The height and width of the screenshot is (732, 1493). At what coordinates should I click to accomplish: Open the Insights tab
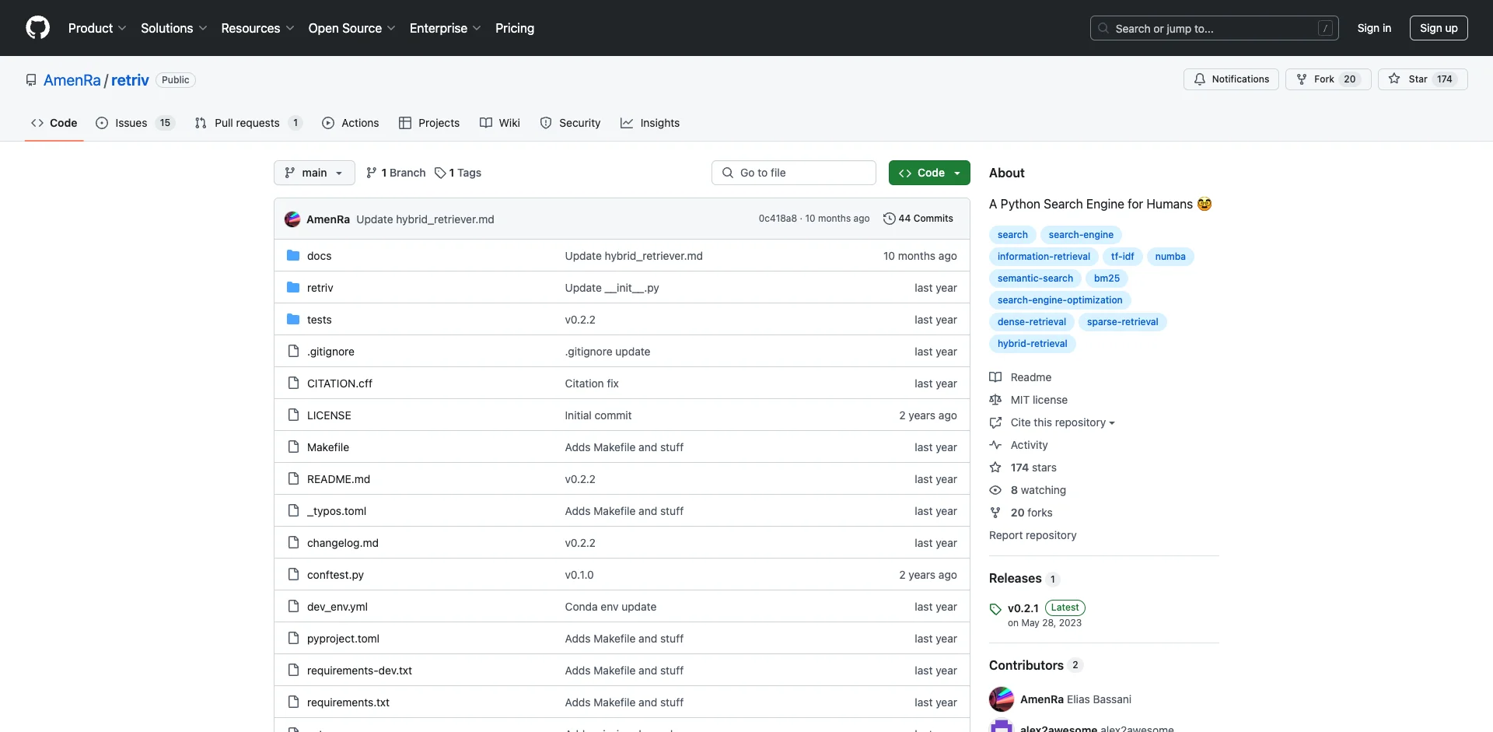(x=650, y=123)
